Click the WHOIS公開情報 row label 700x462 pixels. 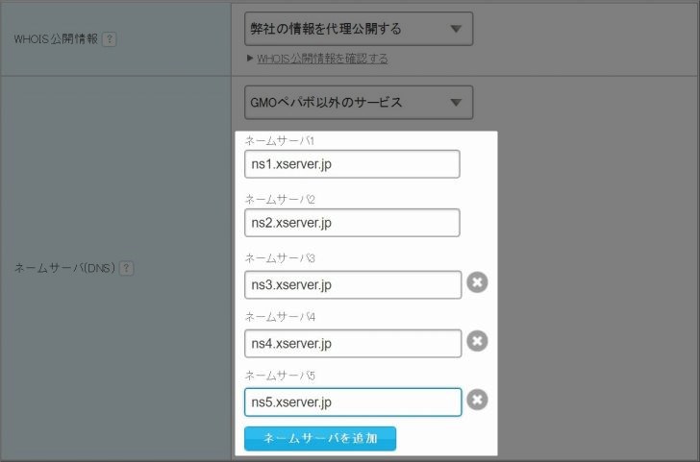(56, 39)
